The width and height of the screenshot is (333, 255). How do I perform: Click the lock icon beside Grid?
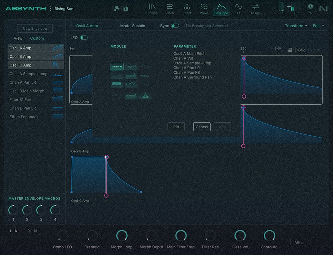point(290,50)
